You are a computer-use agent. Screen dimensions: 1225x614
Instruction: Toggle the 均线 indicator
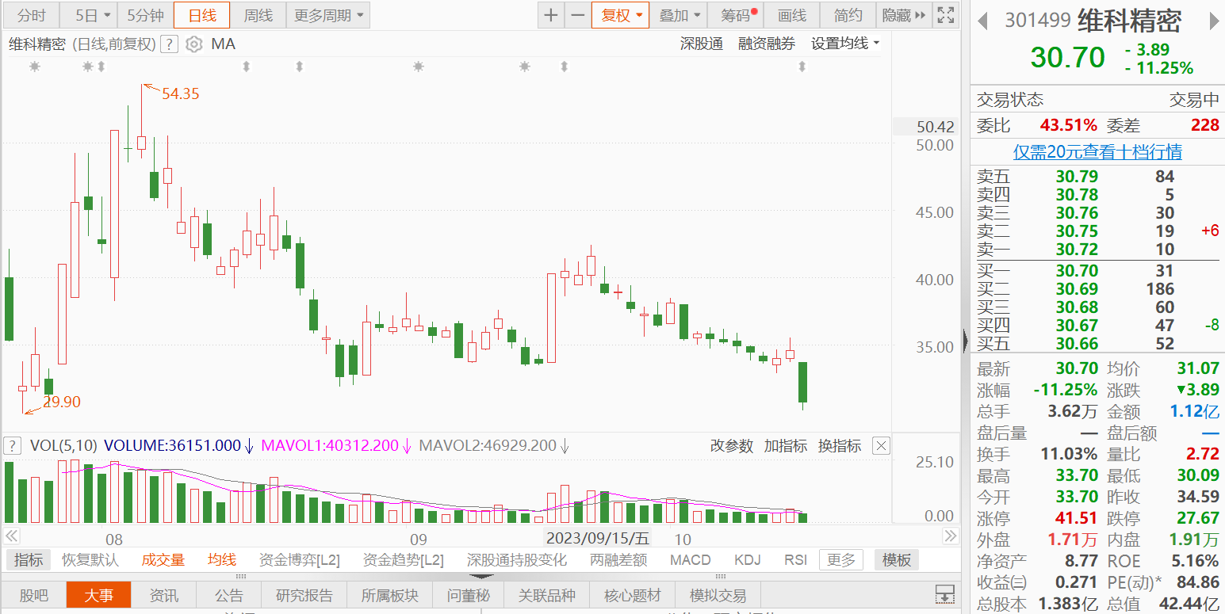pyautogui.click(x=222, y=560)
